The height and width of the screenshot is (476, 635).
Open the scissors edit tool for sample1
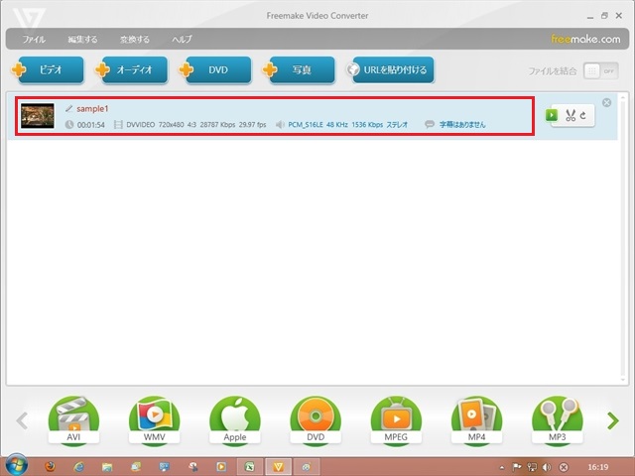click(576, 115)
